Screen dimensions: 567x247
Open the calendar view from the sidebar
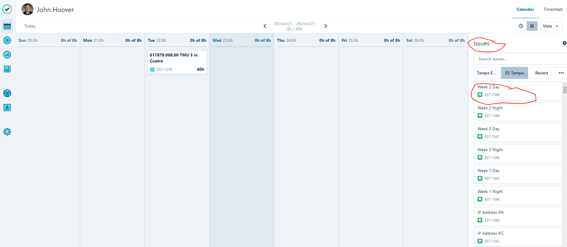click(7, 26)
